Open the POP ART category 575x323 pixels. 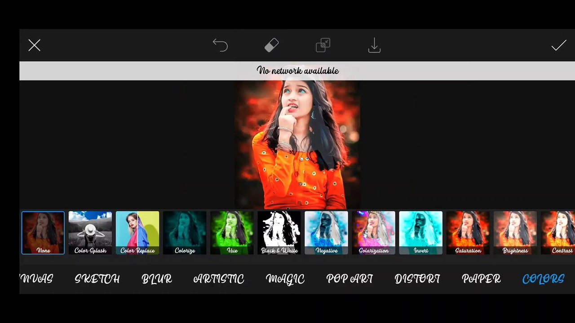(x=349, y=279)
